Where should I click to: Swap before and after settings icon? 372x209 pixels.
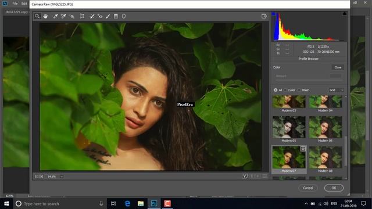[252, 176]
